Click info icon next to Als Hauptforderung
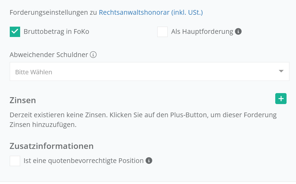 click(238, 31)
